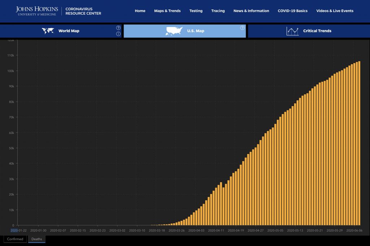Open the help question mark on U.S. Map tab
The width and height of the screenshot is (370, 246).
tap(242, 28)
